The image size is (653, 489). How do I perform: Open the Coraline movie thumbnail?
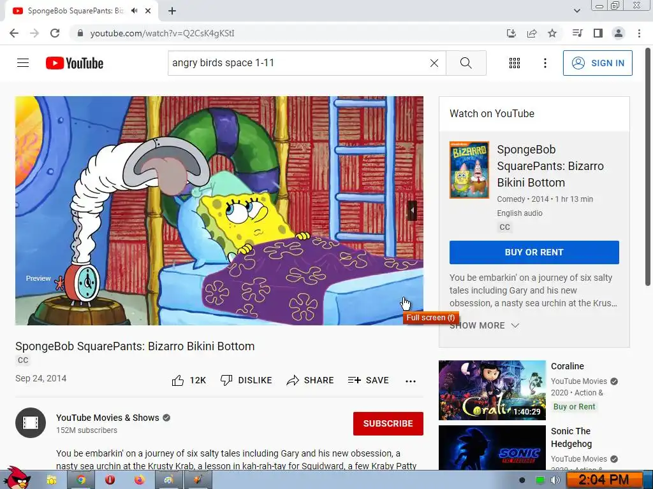[x=492, y=390]
